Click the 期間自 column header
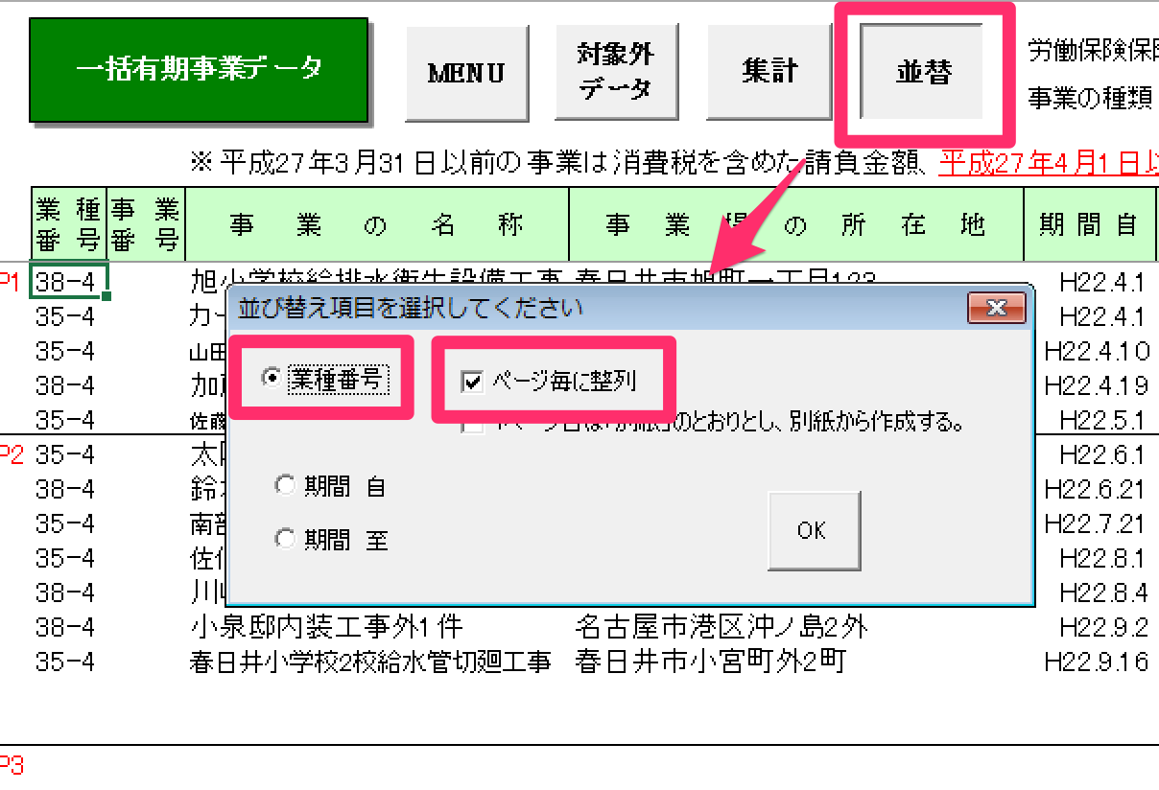Viewport: 1159px width, 790px height. pos(1091,224)
